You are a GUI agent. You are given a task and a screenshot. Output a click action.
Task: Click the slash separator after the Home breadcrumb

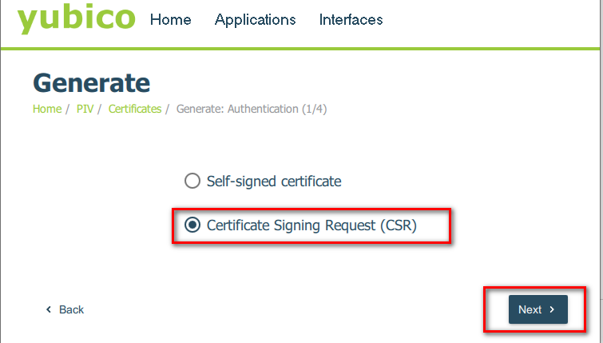[68, 109]
